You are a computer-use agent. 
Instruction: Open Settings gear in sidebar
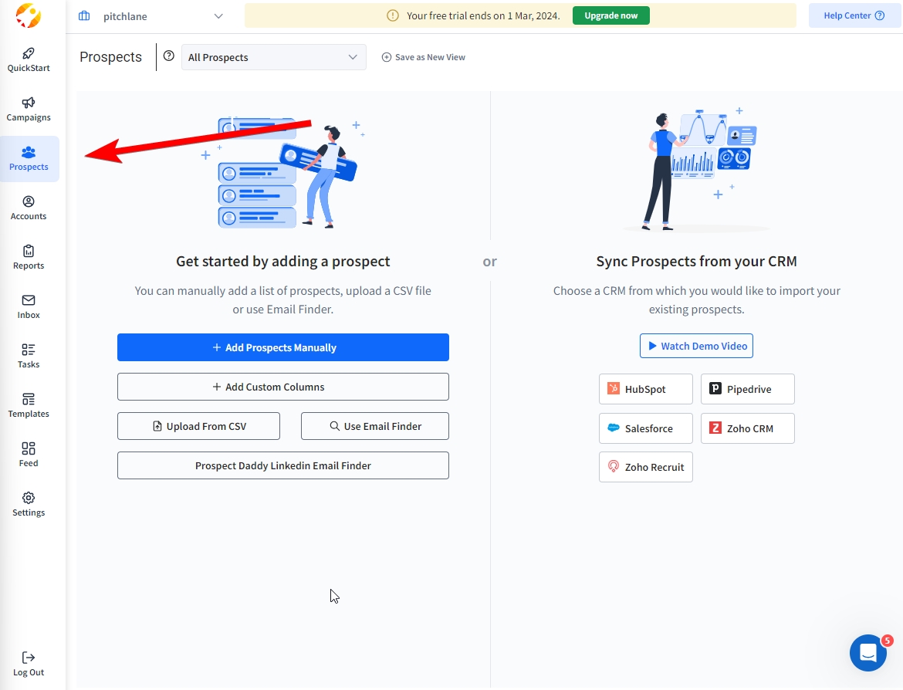(x=29, y=499)
